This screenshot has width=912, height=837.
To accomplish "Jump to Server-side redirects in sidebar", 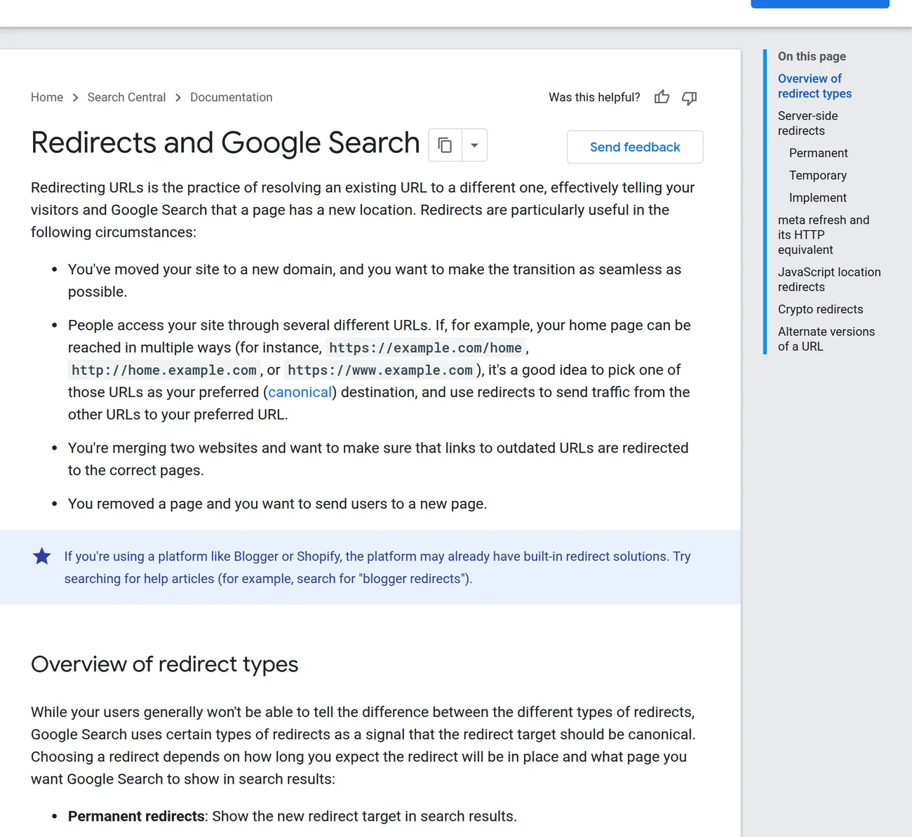I will (807, 123).
